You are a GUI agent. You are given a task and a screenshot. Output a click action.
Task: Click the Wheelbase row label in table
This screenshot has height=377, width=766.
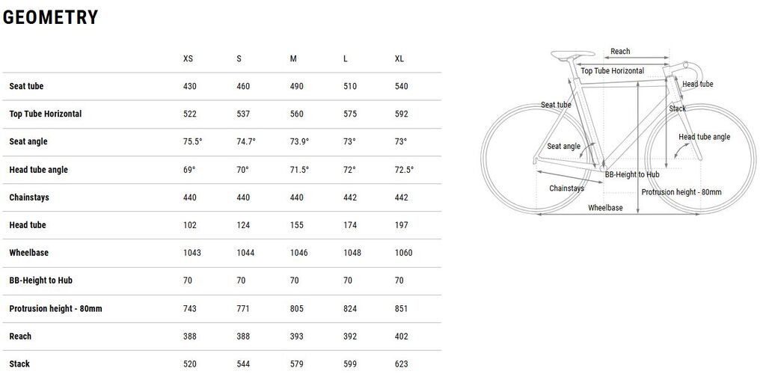(x=28, y=253)
